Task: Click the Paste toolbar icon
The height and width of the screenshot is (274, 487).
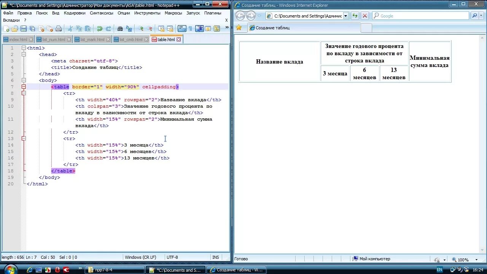Action: pyautogui.click(x=88, y=29)
